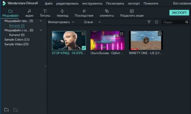Open Sample Colors (15) library
Viewport: 191px width, 114px height.
(17, 40)
